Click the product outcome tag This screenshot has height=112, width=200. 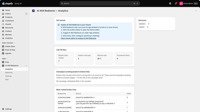tap(142, 24)
